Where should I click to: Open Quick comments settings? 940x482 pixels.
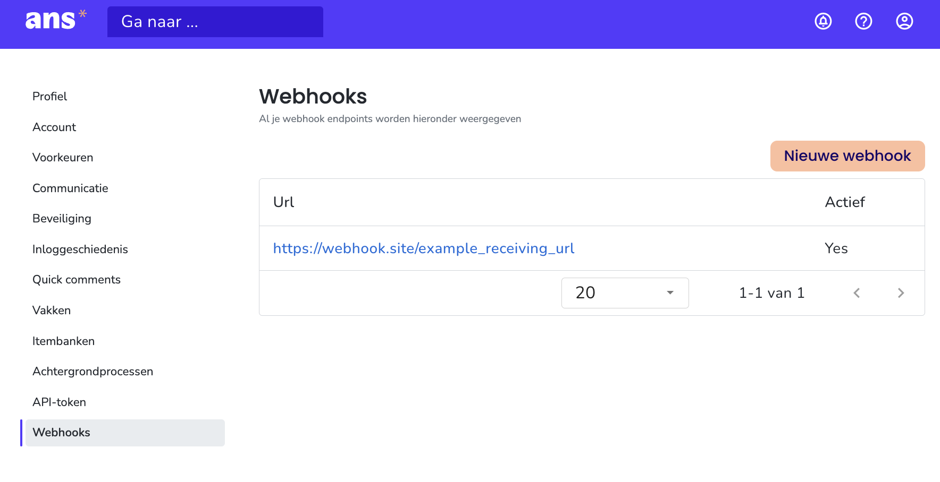tap(77, 280)
